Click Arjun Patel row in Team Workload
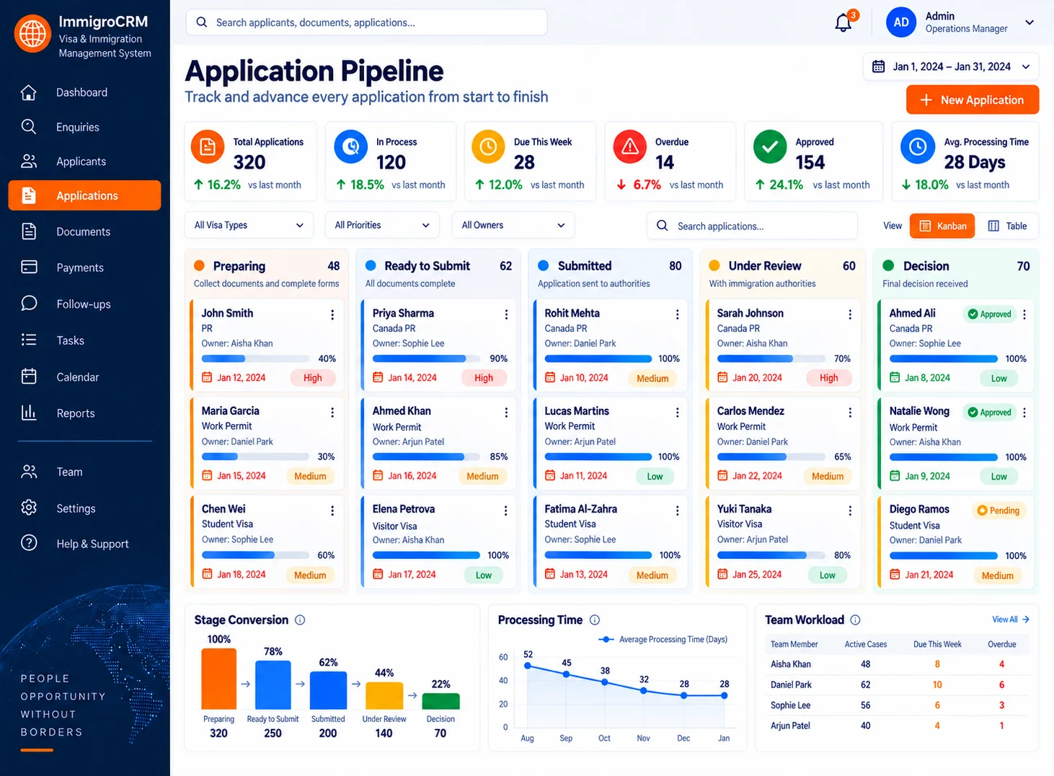1054x776 pixels. click(897, 726)
